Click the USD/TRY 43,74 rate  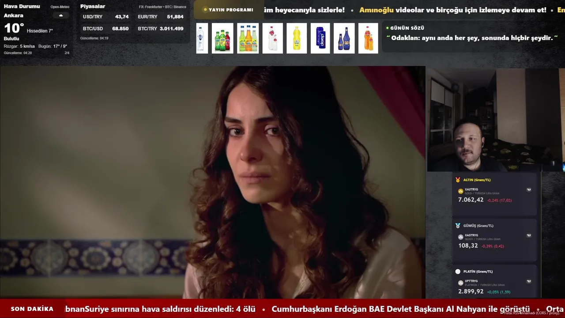pos(105,17)
